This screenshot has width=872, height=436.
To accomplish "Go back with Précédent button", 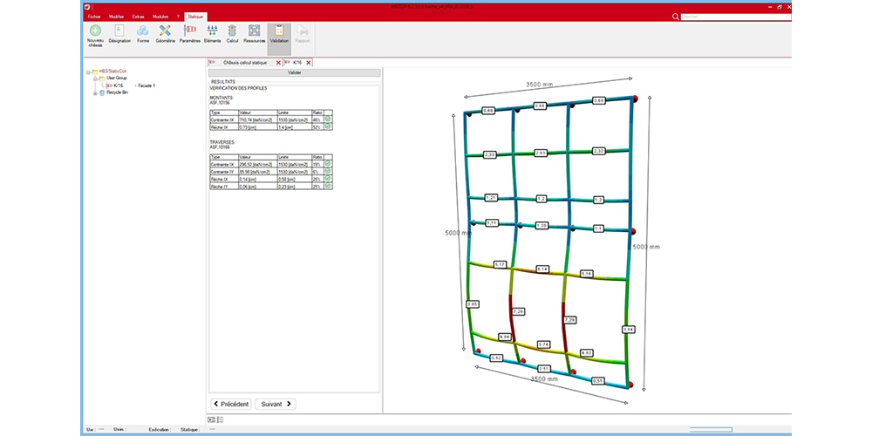I will (x=230, y=404).
